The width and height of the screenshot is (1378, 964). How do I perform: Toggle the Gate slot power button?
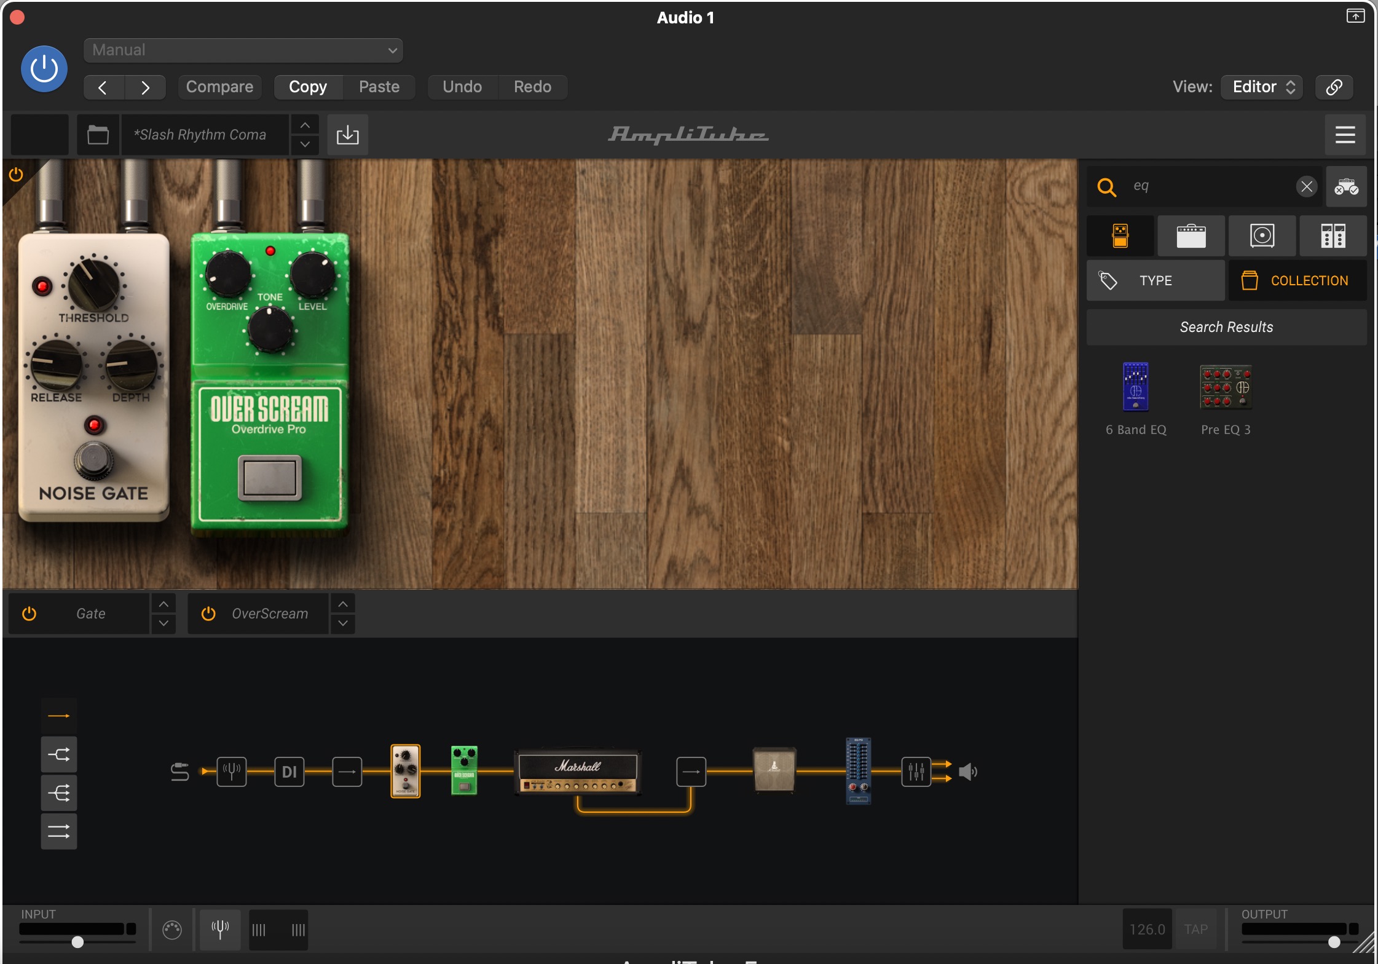point(29,614)
